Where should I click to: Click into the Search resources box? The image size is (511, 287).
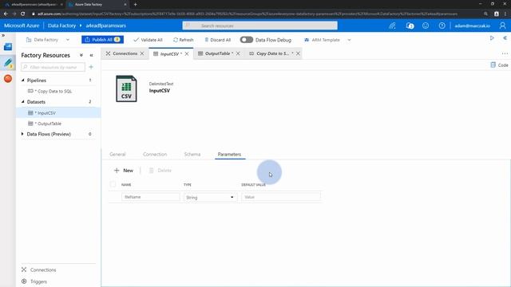coord(259,26)
